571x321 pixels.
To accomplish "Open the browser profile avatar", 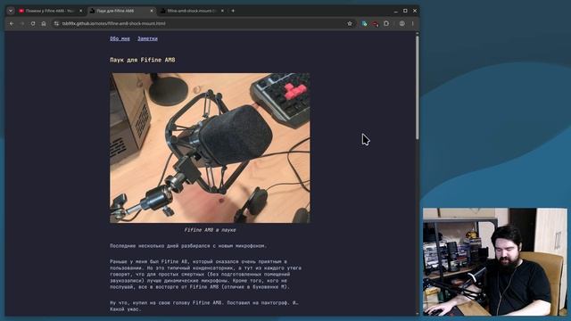I will (402, 24).
